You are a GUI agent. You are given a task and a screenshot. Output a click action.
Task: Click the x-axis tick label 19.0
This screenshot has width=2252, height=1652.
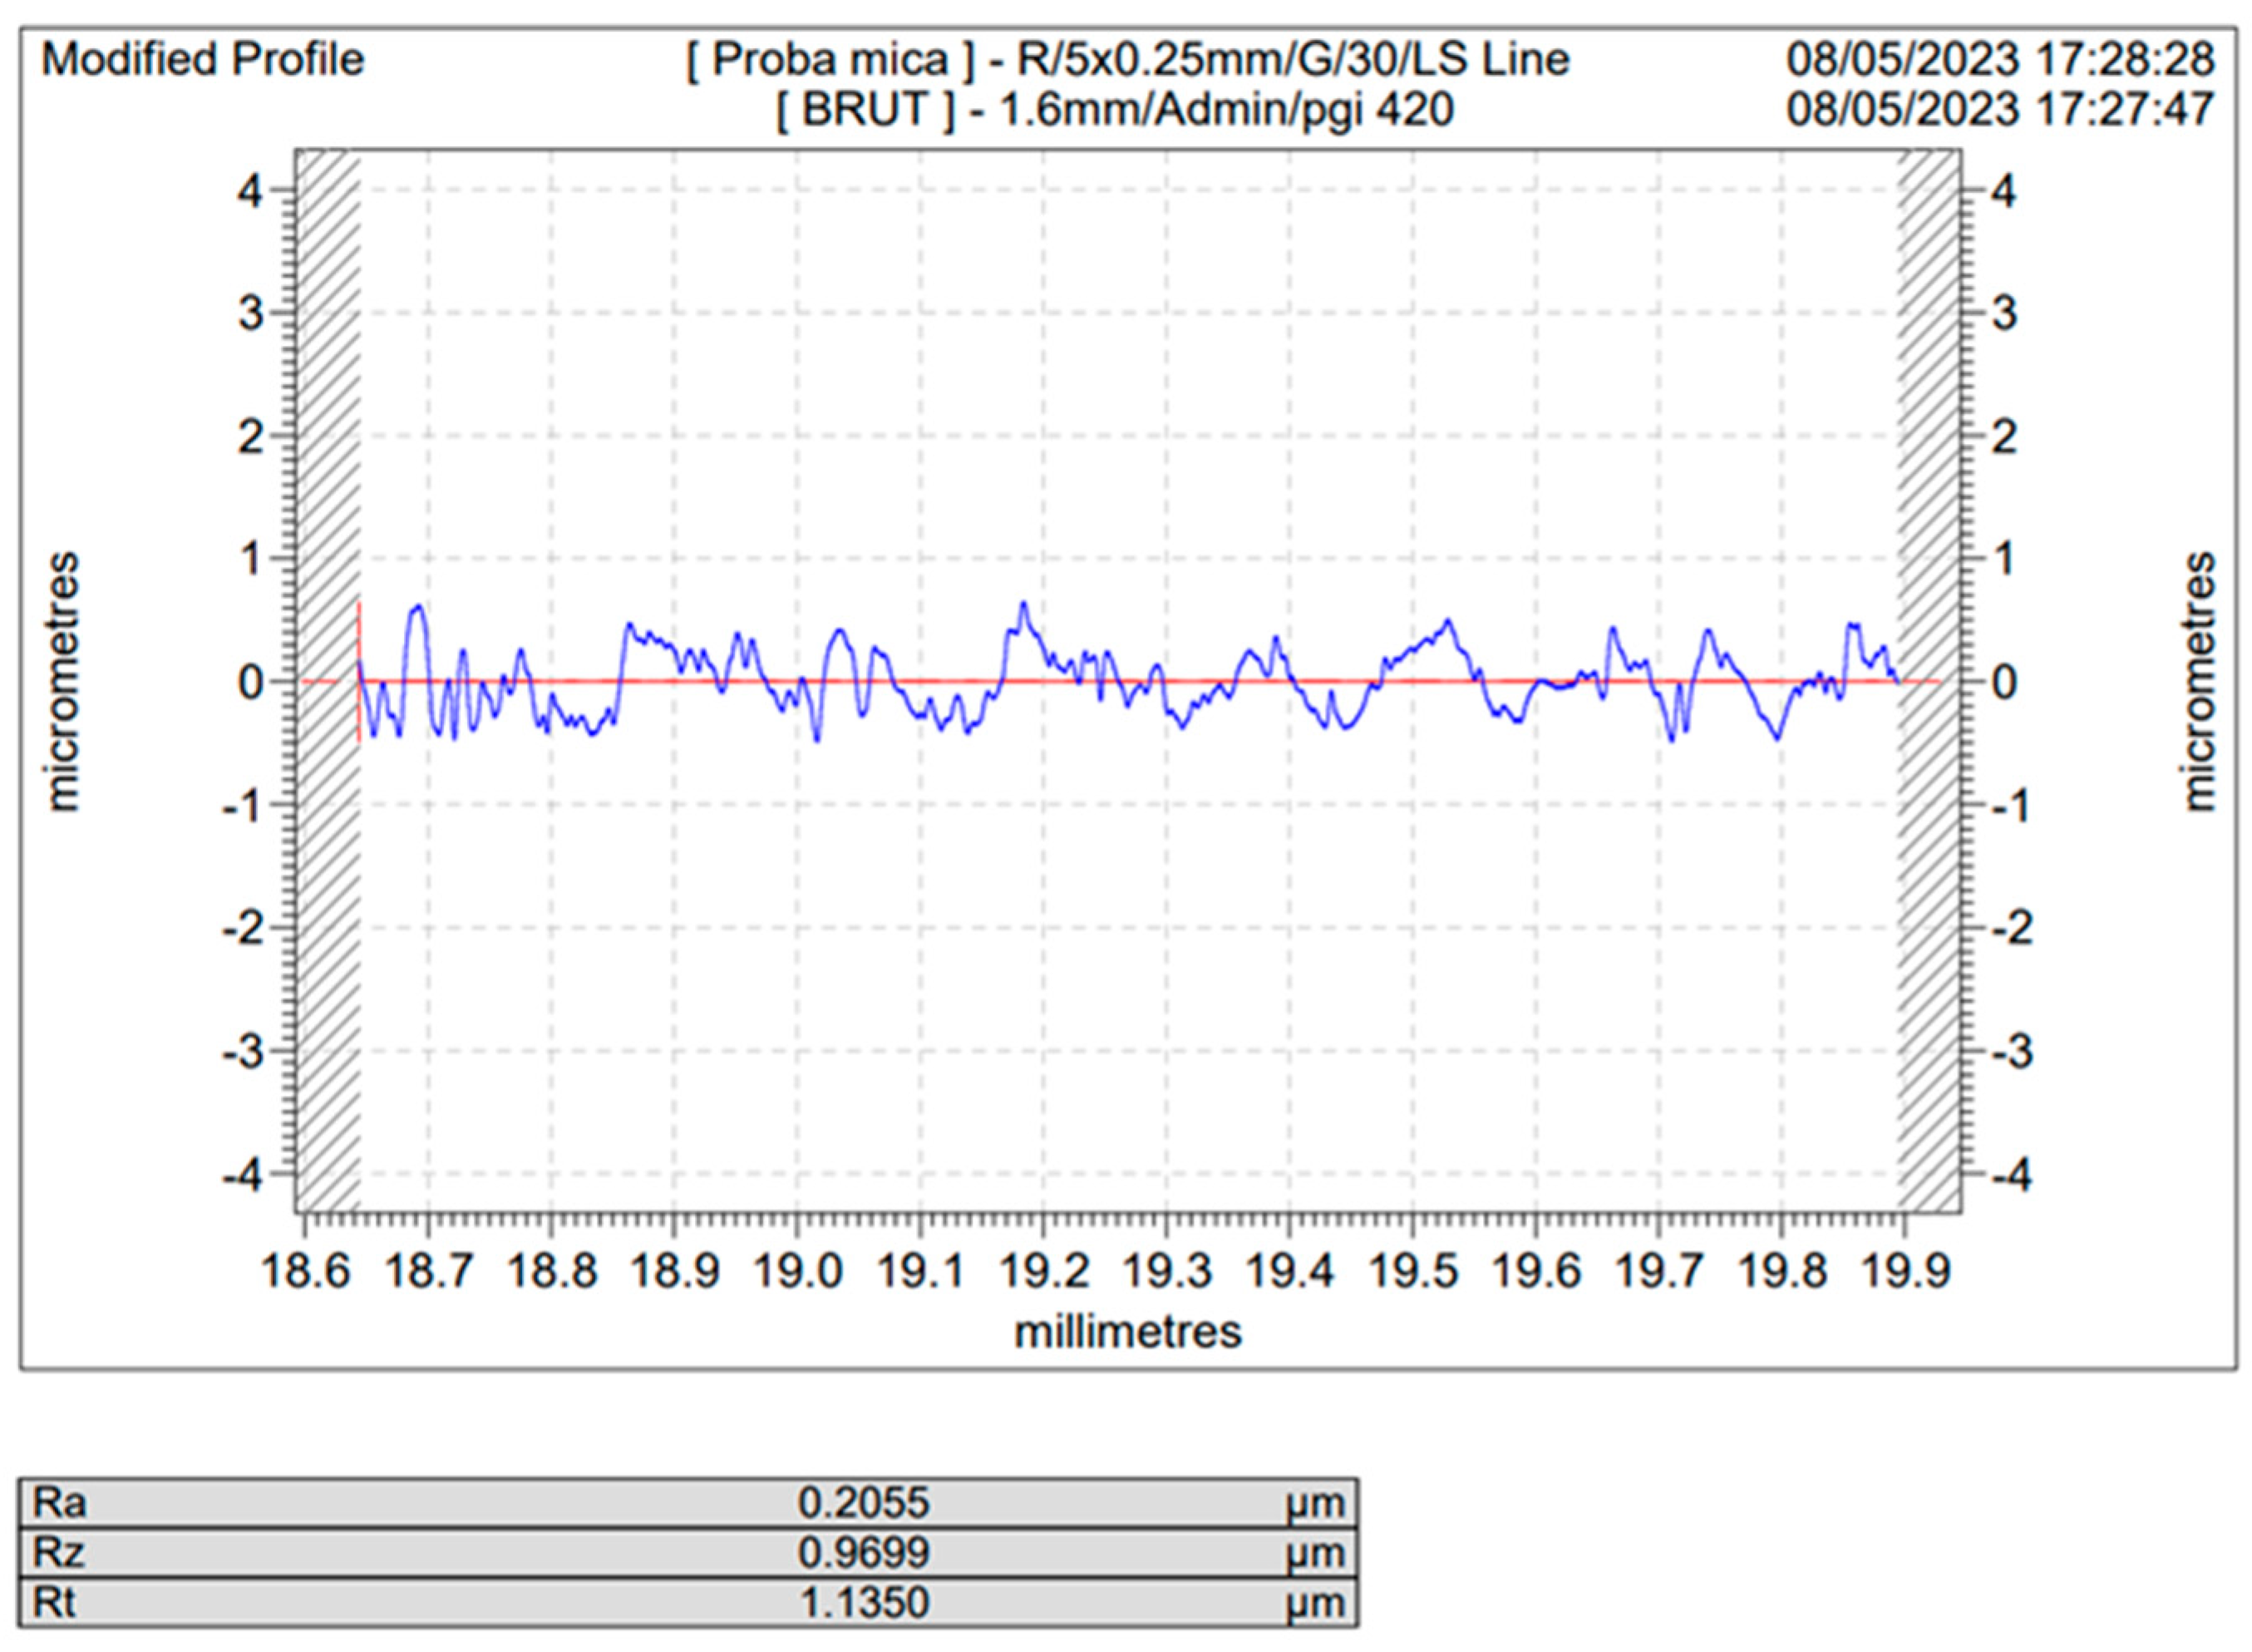797,1272
